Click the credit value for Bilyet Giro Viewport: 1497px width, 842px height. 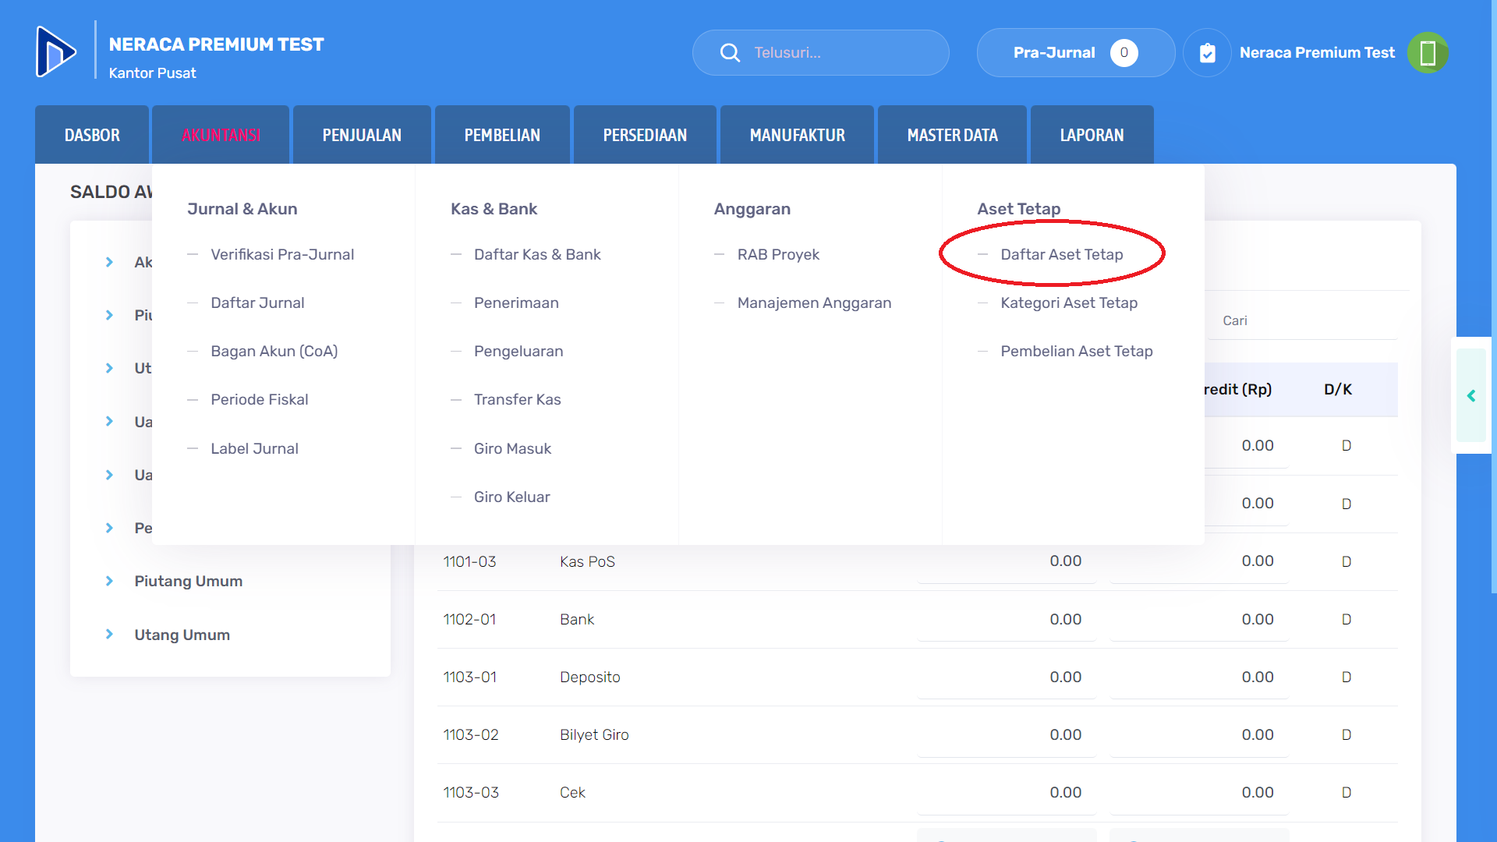[x=1258, y=734]
